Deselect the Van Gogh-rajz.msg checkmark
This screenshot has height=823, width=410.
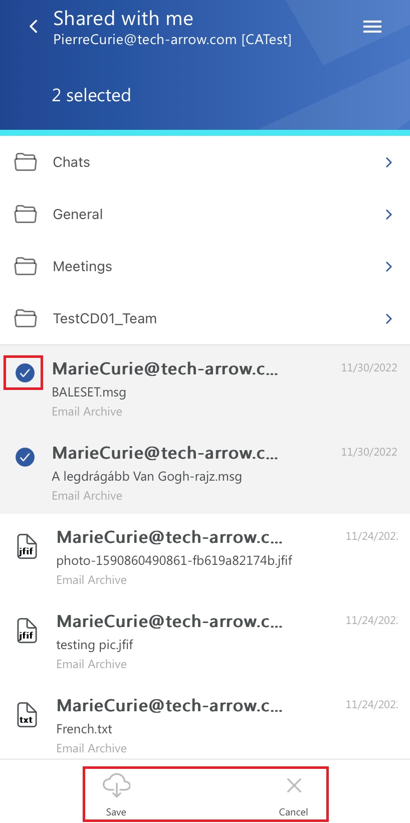(x=25, y=457)
